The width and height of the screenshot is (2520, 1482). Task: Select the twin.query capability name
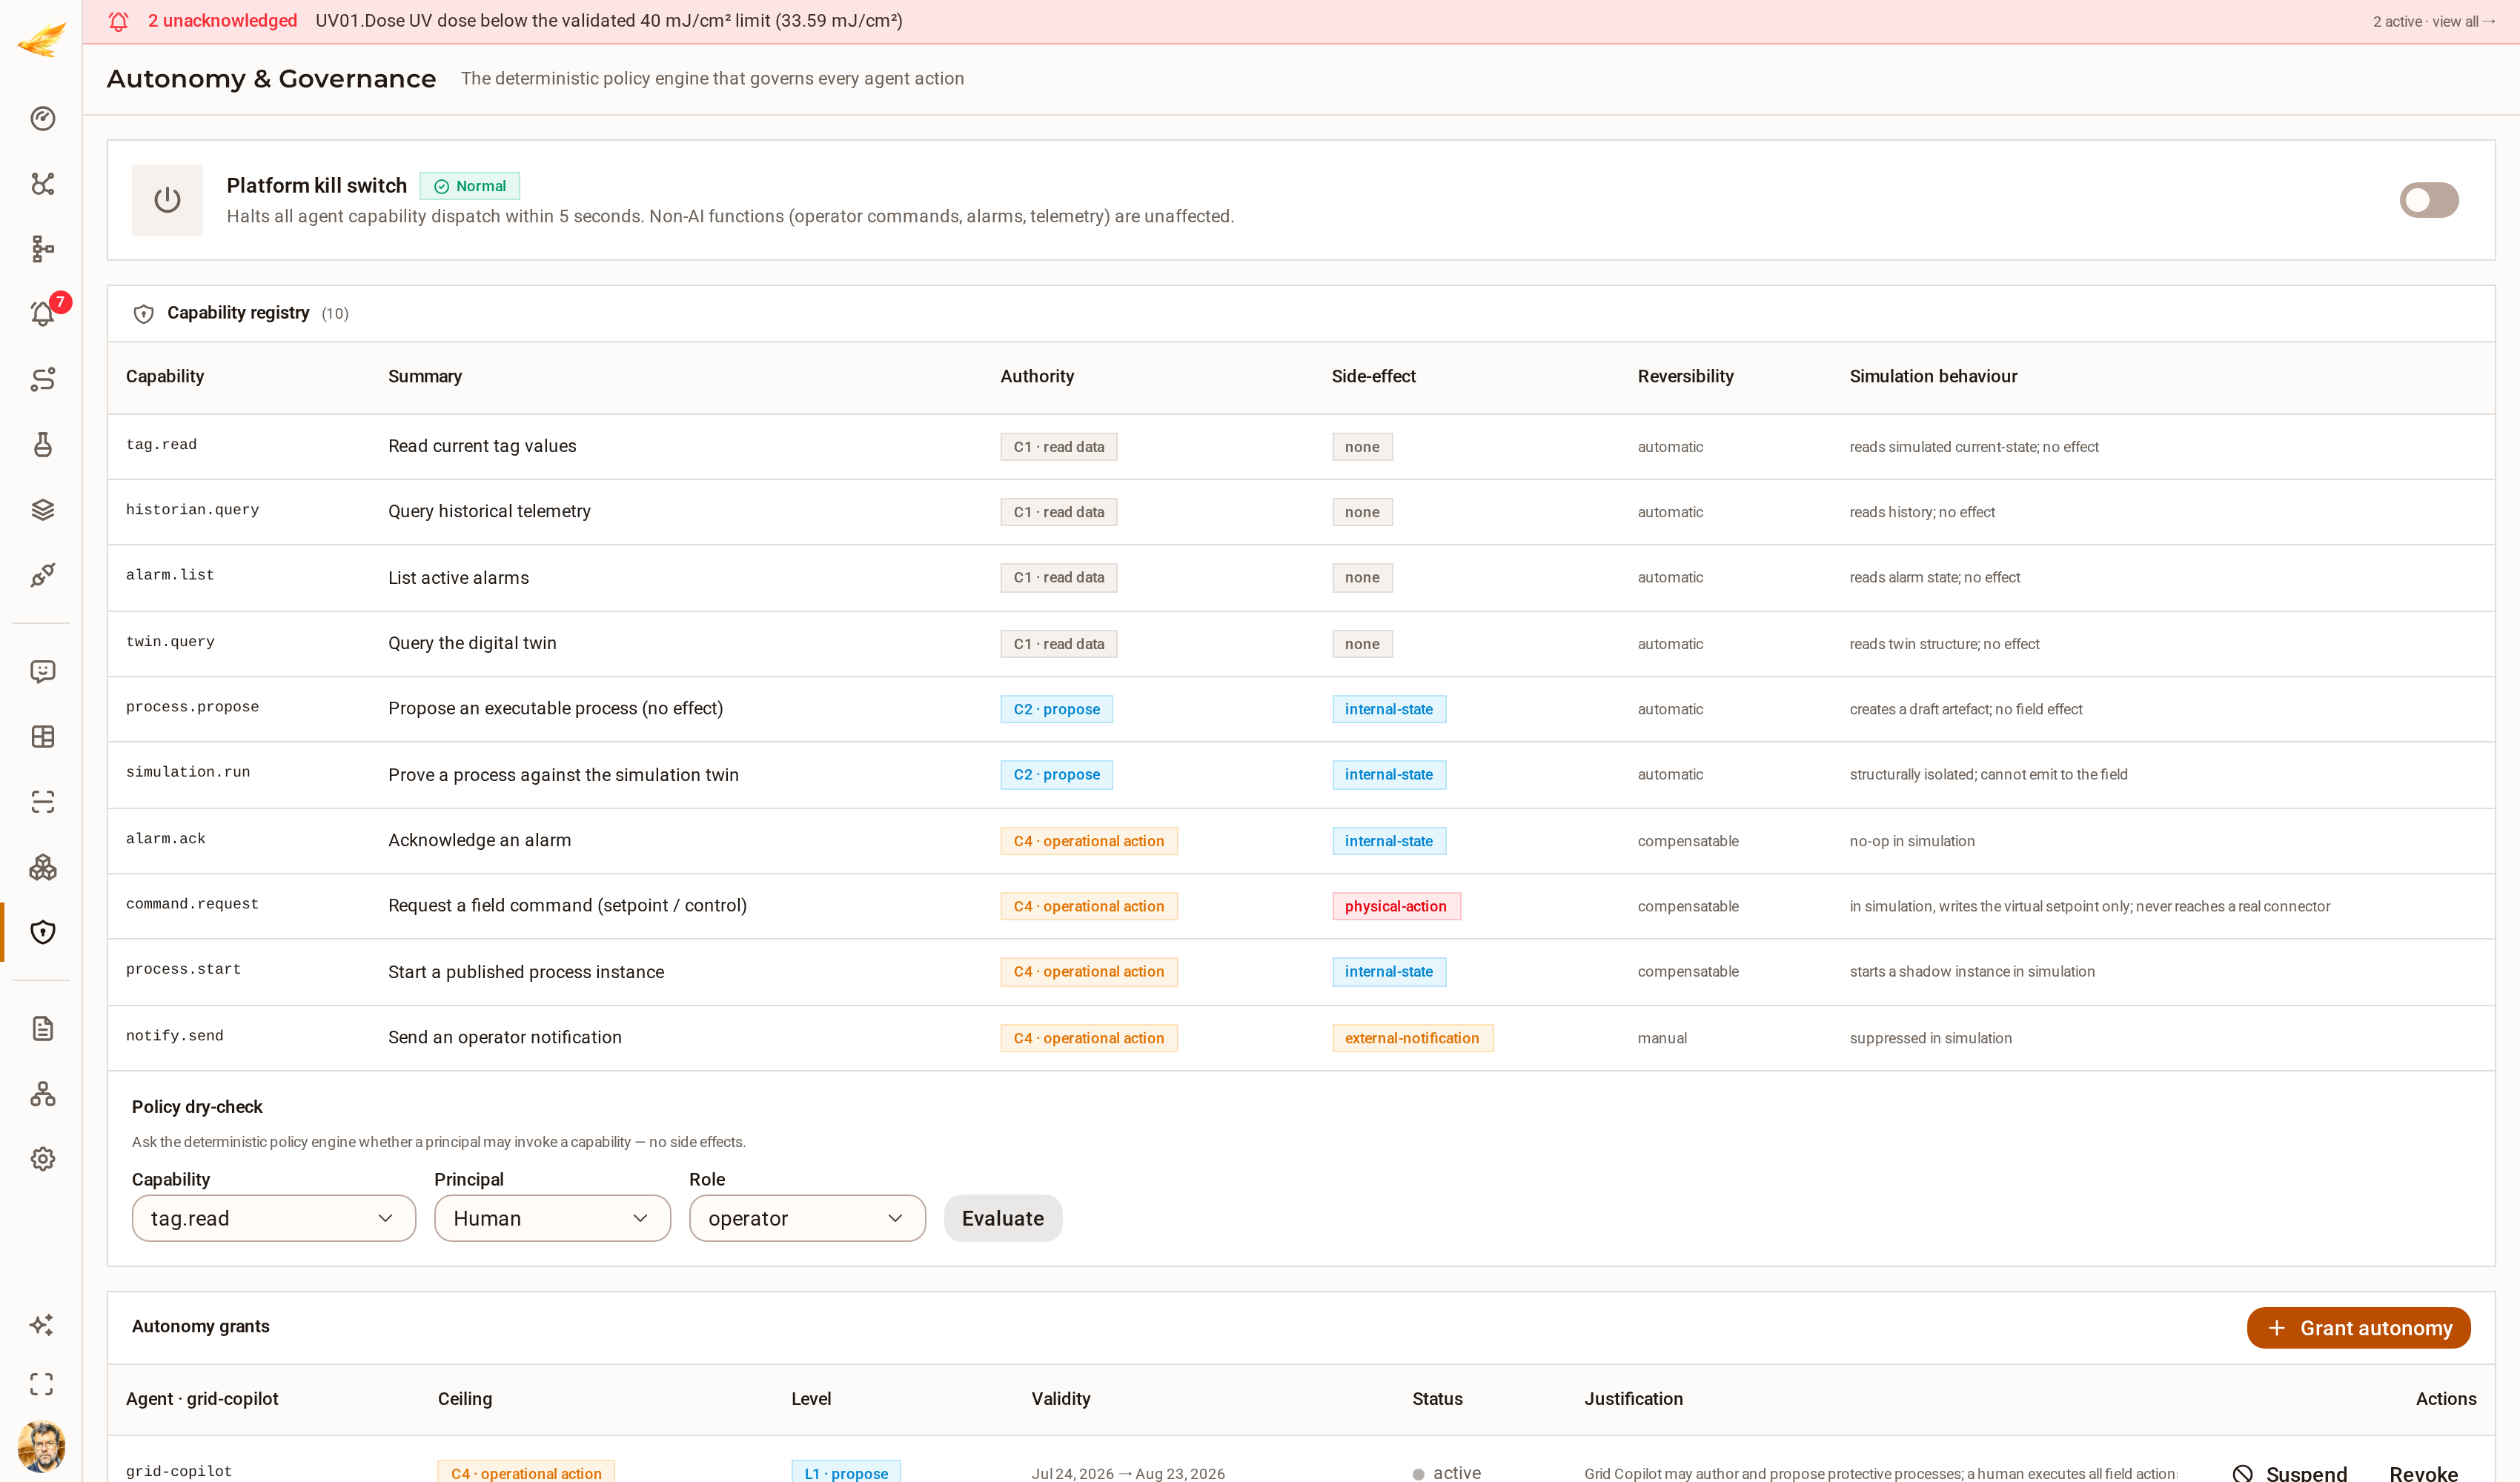click(170, 642)
